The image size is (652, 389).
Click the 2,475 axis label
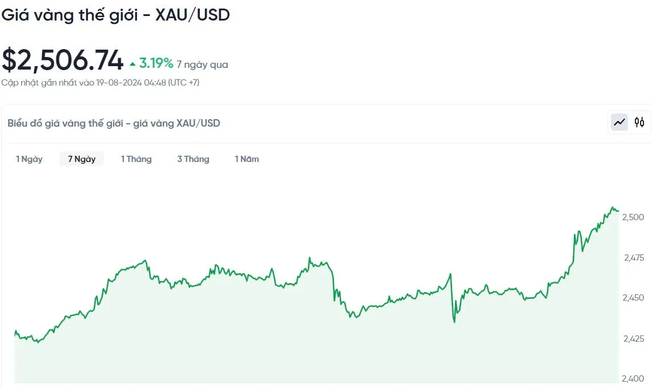point(634,258)
